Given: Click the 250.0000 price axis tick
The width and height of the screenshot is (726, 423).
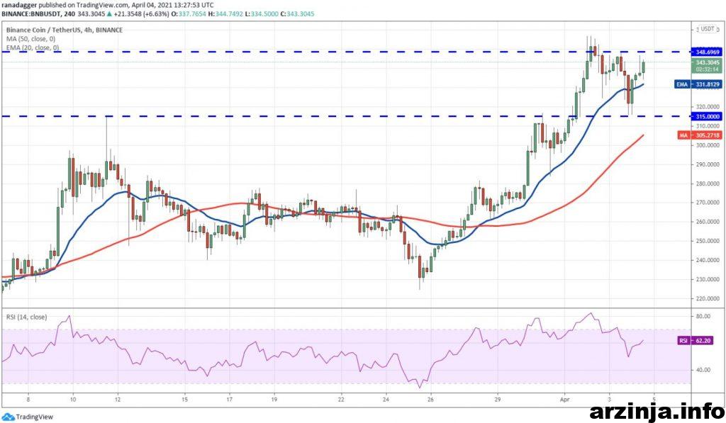Looking at the screenshot, I should 707,241.
